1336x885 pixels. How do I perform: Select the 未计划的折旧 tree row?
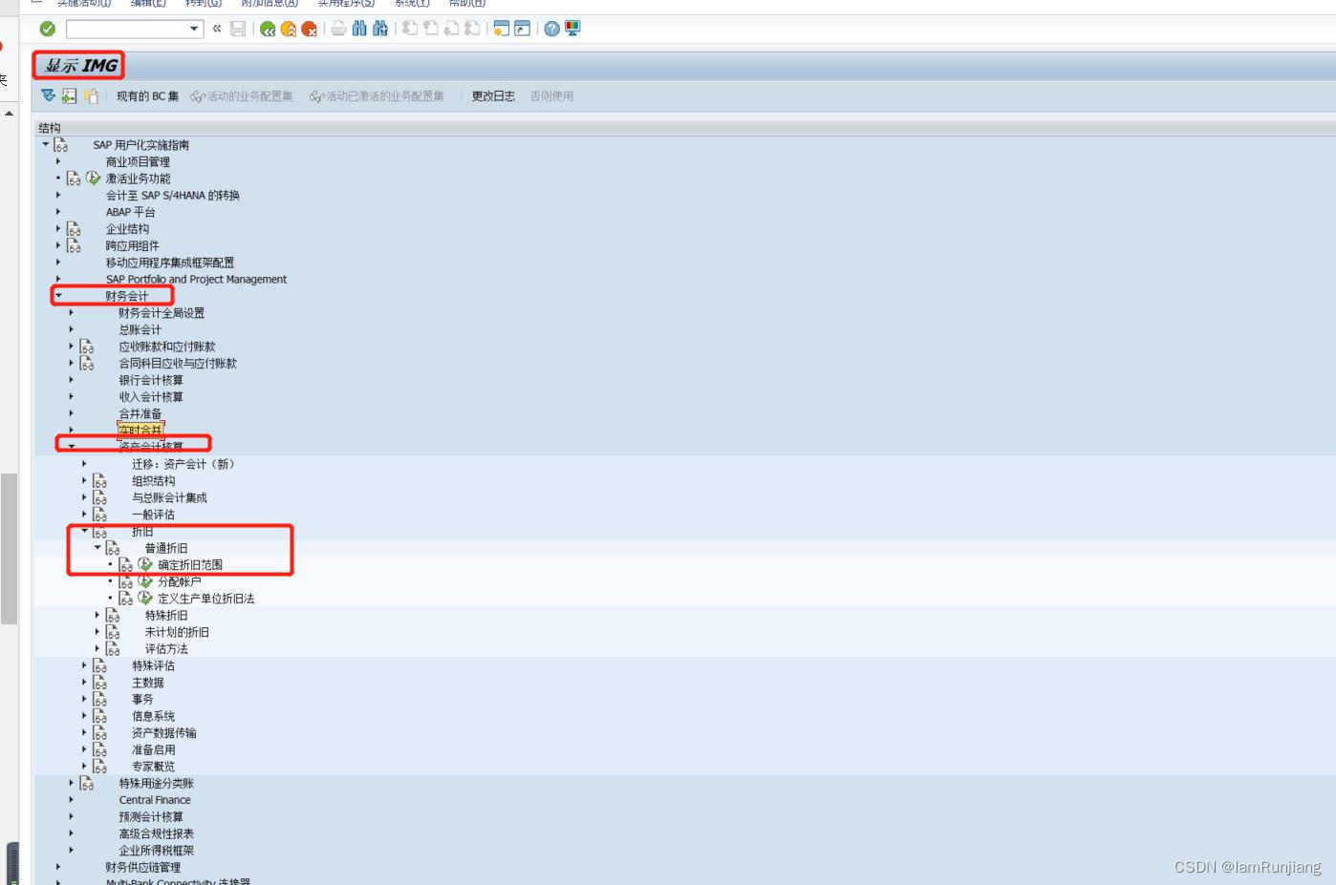[177, 632]
